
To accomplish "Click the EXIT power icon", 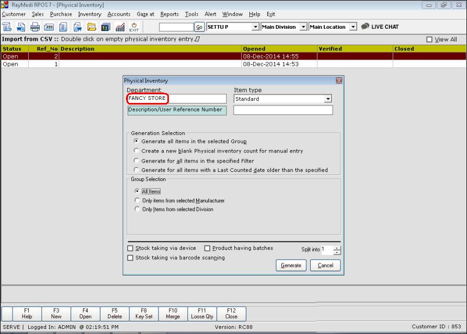I will (134, 27).
